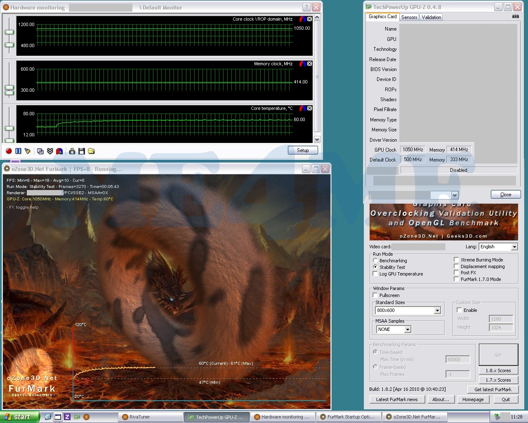Toggle the Fullscreen checkbox

(x=375, y=295)
